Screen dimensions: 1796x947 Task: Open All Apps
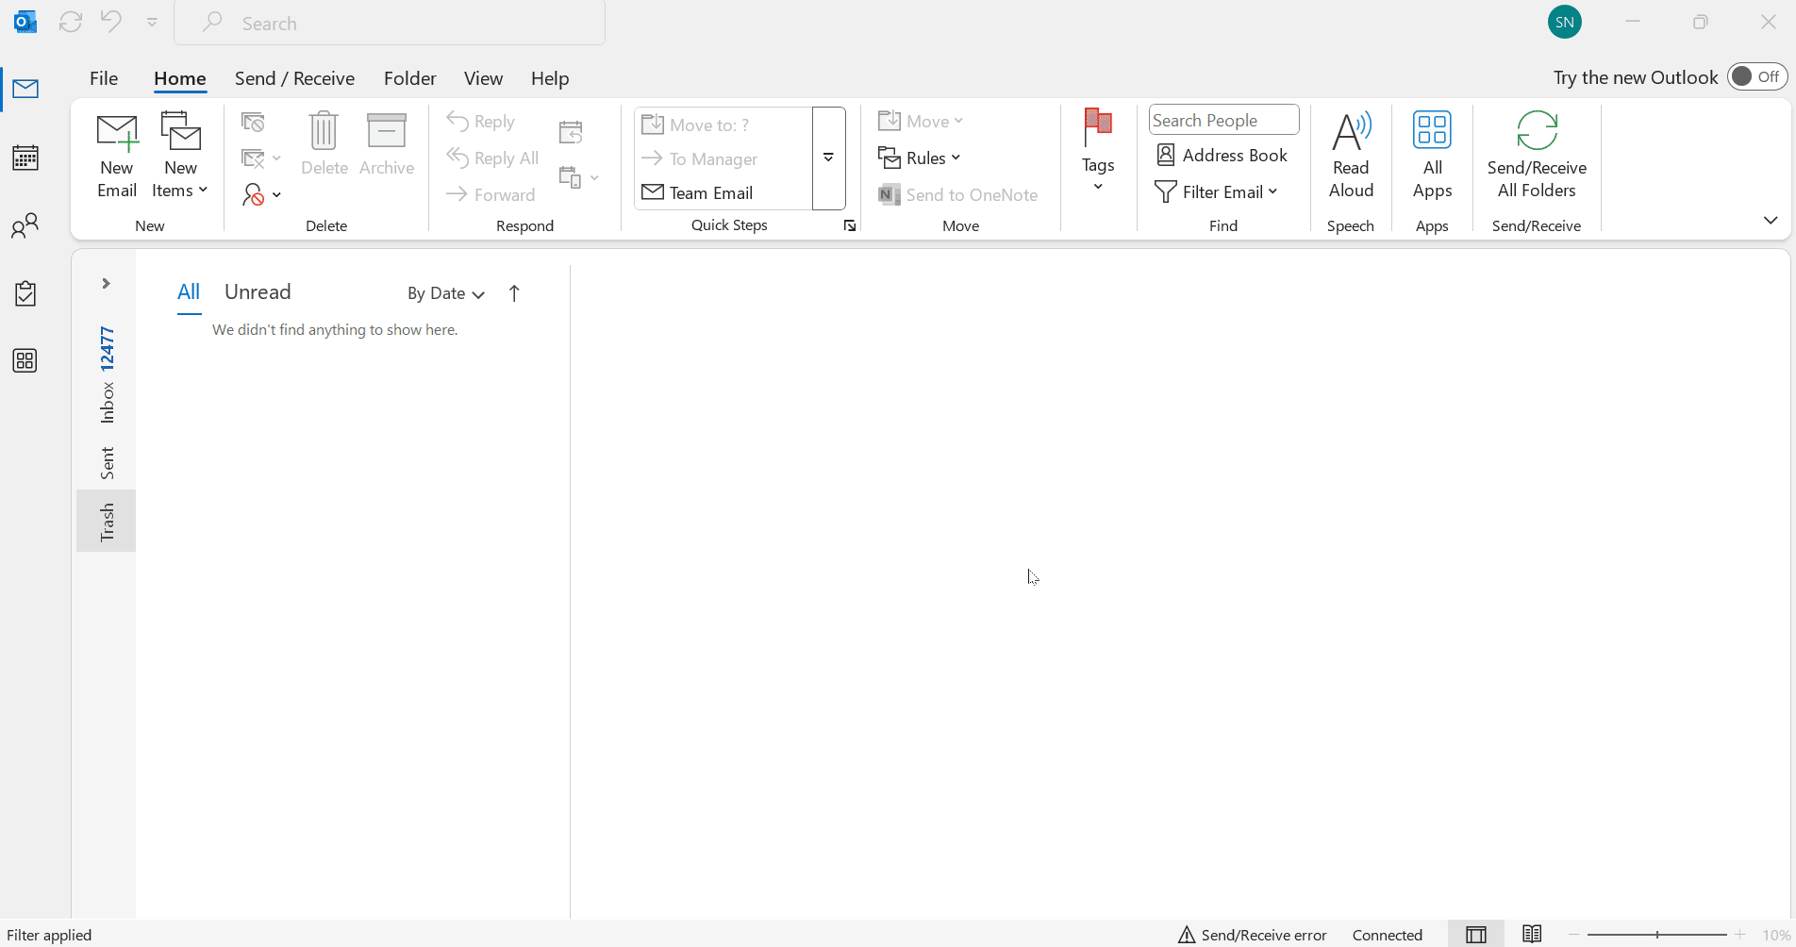pyautogui.click(x=1432, y=154)
